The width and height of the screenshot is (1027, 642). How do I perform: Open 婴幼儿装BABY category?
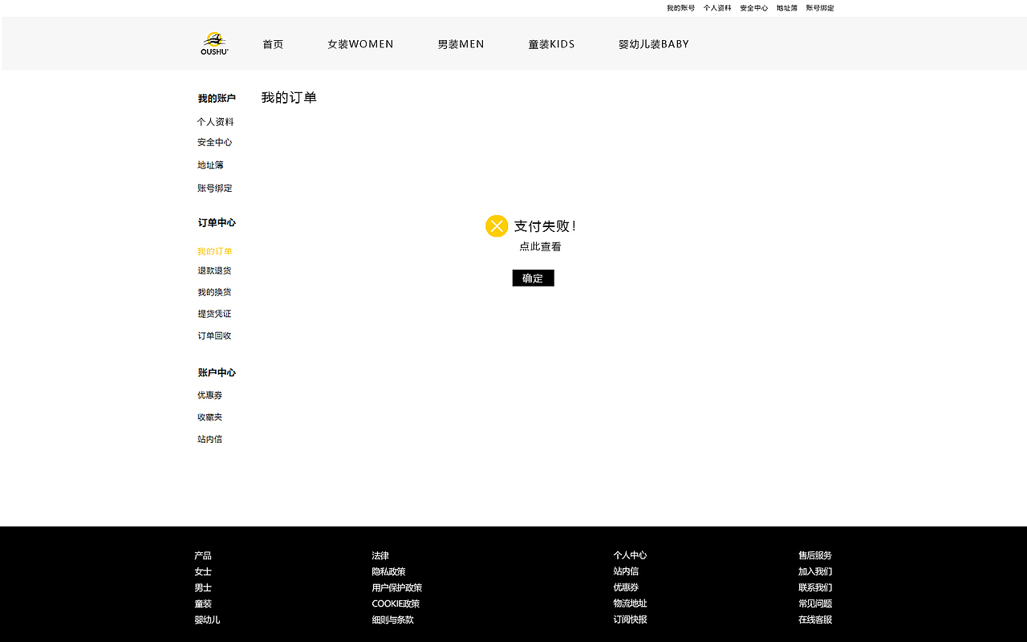click(x=654, y=44)
